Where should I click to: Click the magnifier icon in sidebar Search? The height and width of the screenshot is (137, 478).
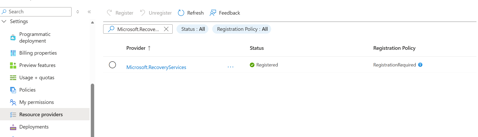[4, 12]
